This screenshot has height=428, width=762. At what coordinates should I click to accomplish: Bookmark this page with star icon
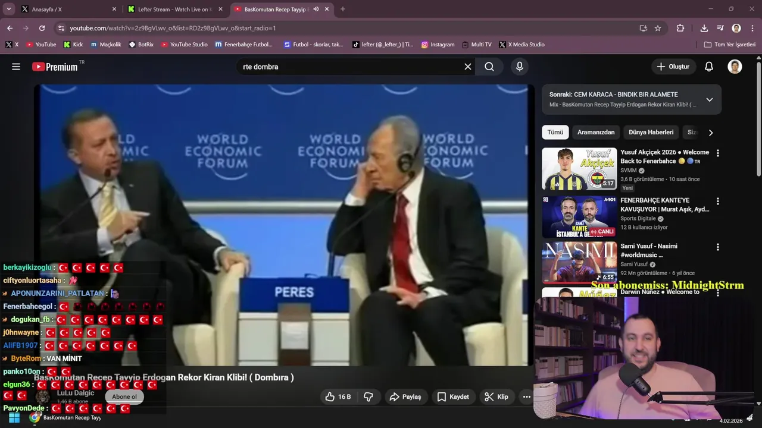click(x=658, y=28)
